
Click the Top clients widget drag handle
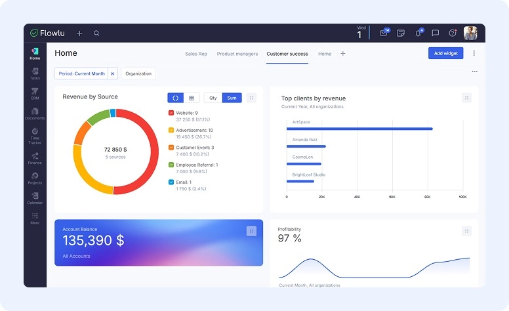pyautogui.click(x=466, y=98)
